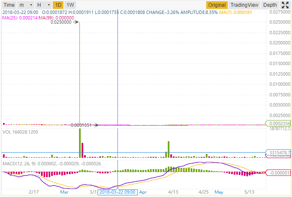Screen dimensions: 292x197
Task: Open the minute interval dropdown
Action: [x=25, y=5]
